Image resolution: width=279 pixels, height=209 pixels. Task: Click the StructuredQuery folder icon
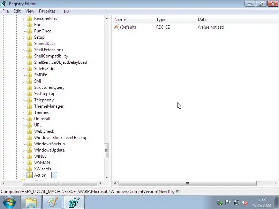pyautogui.click(x=29, y=87)
